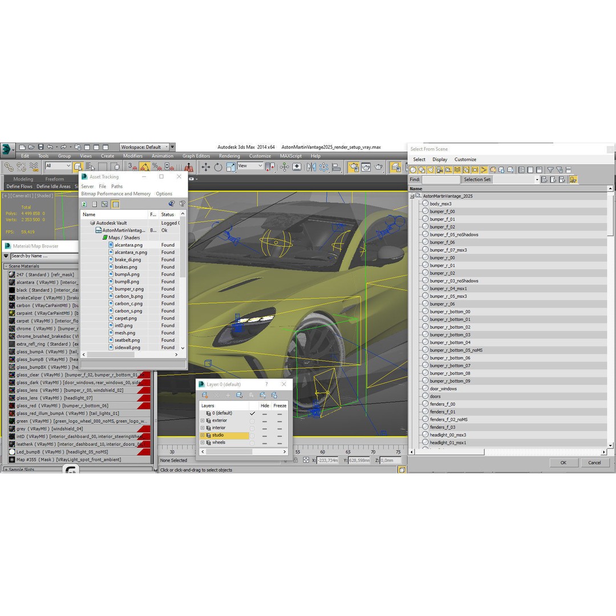Expand the exterior layer in the Layer dialog
The image size is (616, 616).
(x=202, y=421)
